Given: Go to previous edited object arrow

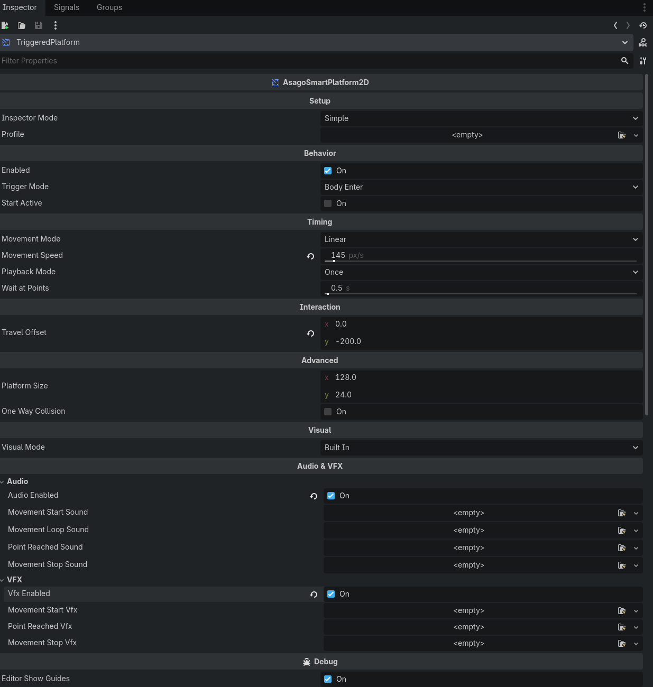Looking at the screenshot, I should point(615,25).
